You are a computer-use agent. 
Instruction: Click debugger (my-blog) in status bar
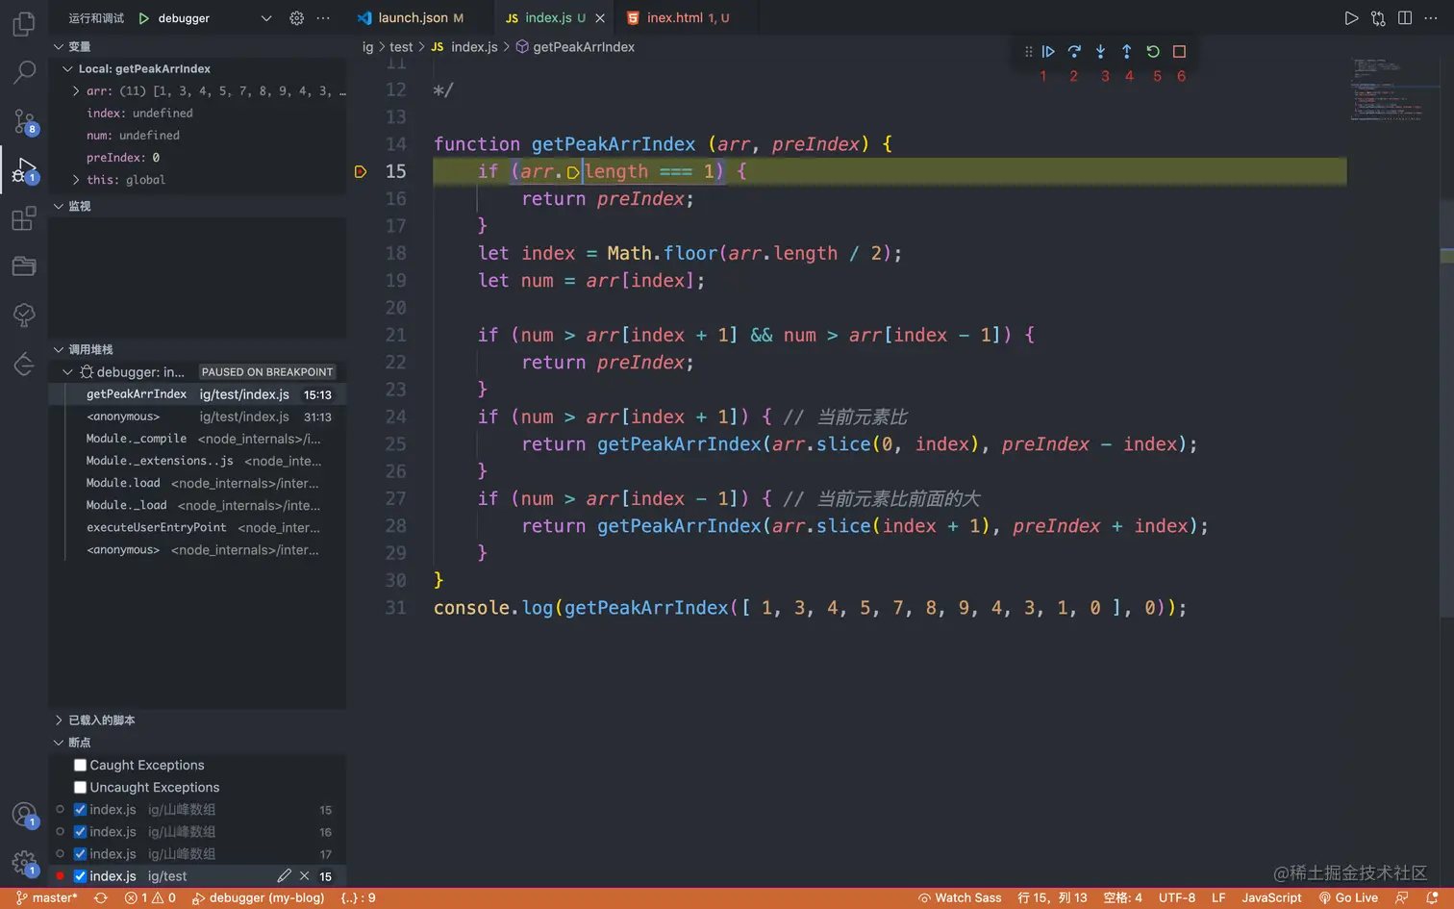tap(258, 898)
